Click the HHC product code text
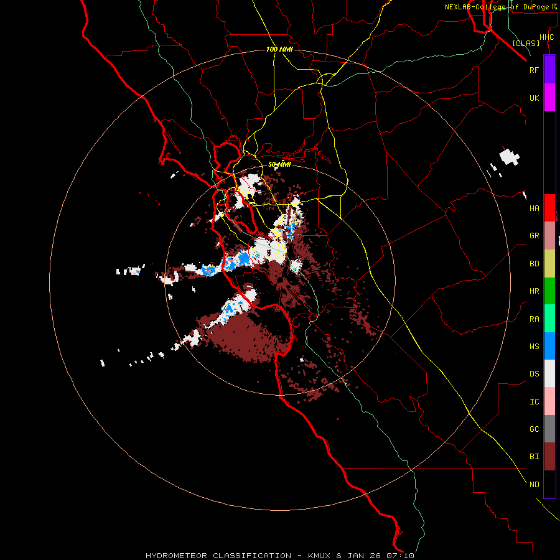The width and height of the screenshot is (560, 560). [546, 37]
